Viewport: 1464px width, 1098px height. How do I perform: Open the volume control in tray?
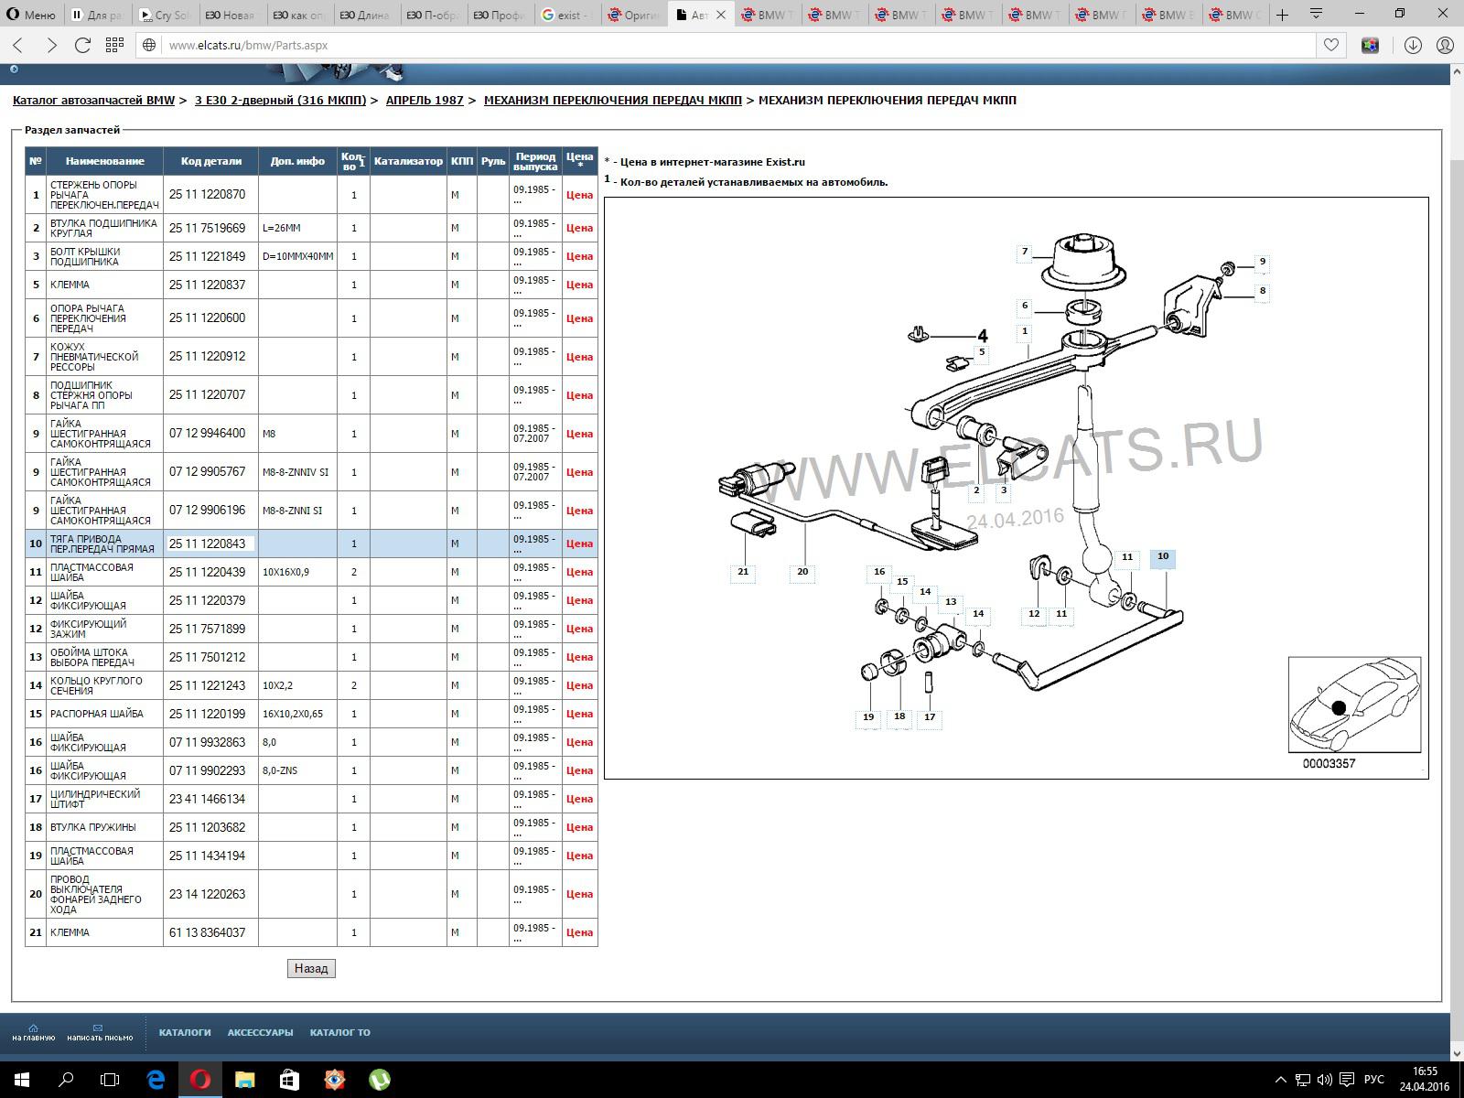point(1324,1081)
